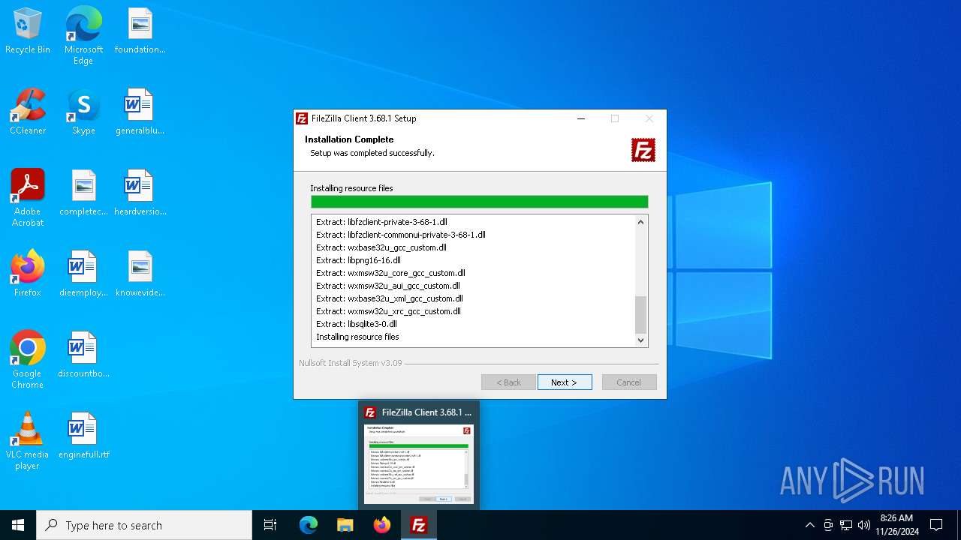Screen dimensions: 961x540
Task: Launch the Microsoft Edge desktop shortcut
Action: point(83,36)
